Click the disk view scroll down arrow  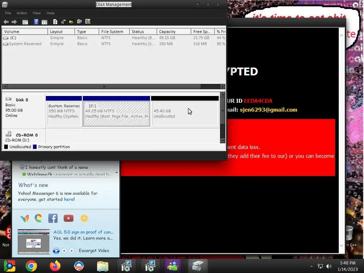click(x=223, y=140)
